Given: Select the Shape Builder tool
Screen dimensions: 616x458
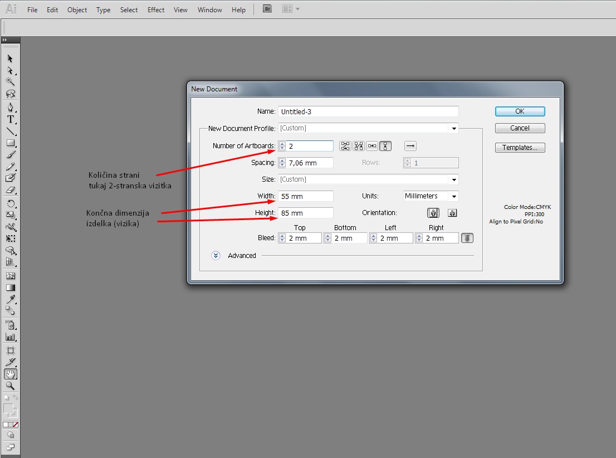Looking at the screenshot, I should coord(10,250).
